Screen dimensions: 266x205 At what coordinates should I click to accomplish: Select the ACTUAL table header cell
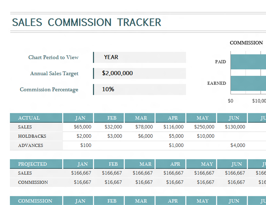36,118
